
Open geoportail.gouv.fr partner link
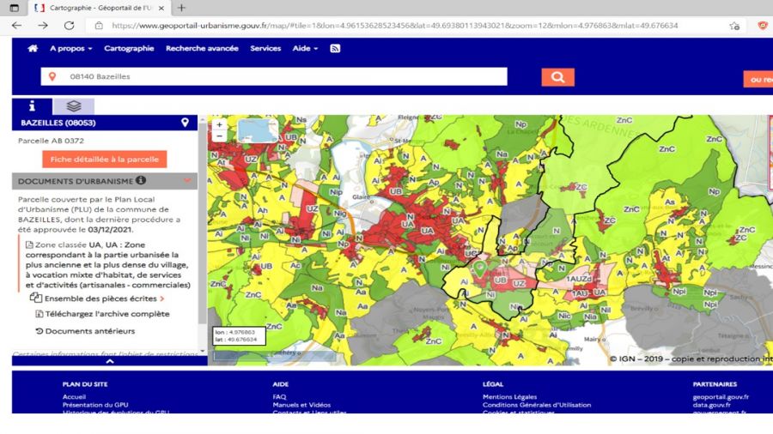click(x=721, y=396)
